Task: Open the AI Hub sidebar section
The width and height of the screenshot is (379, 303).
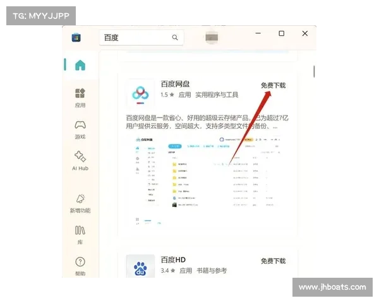Action: (x=80, y=161)
